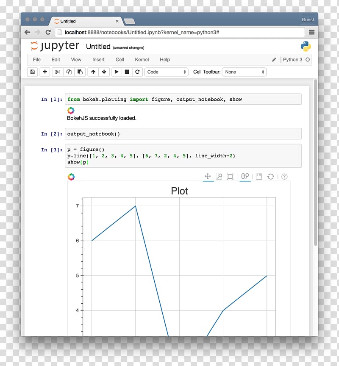This screenshot has height=366, width=339.
Task: Open the Help menu
Action: 165,60
